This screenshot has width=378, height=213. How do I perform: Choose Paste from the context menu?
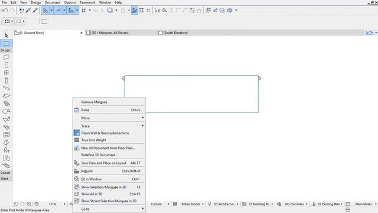pyautogui.click(x=109, y=110)
